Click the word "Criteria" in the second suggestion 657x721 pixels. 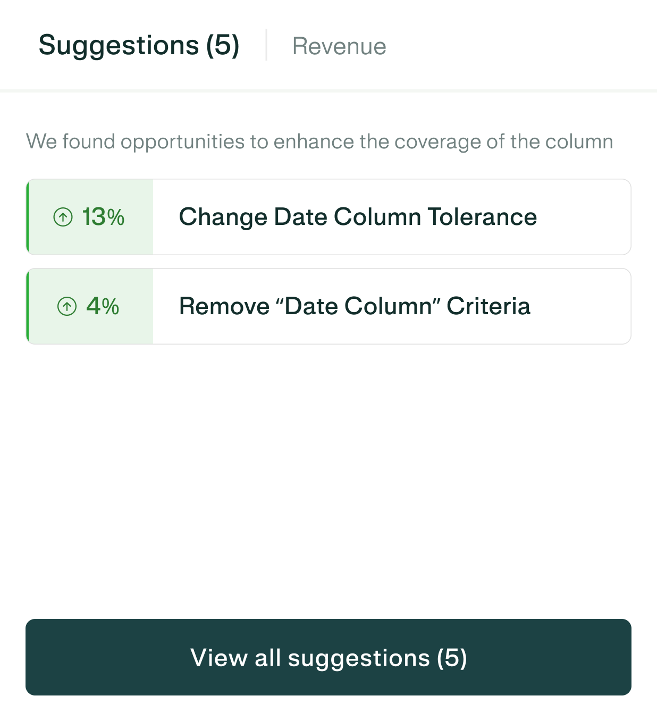(x=488, y=306)
